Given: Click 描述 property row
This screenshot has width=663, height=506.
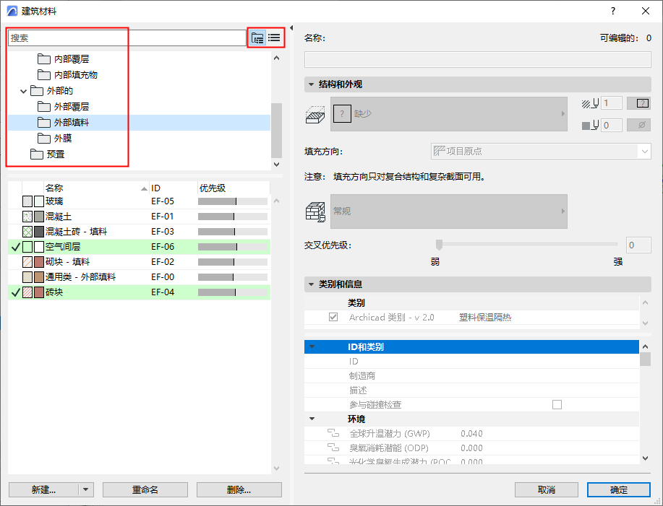Looking at the screenshot, I should pyautogui.click(x=471, y=391).
